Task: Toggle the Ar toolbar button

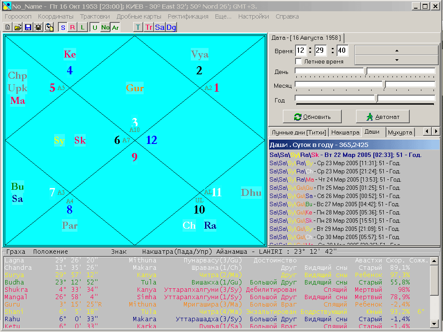Action: [115, 27]
